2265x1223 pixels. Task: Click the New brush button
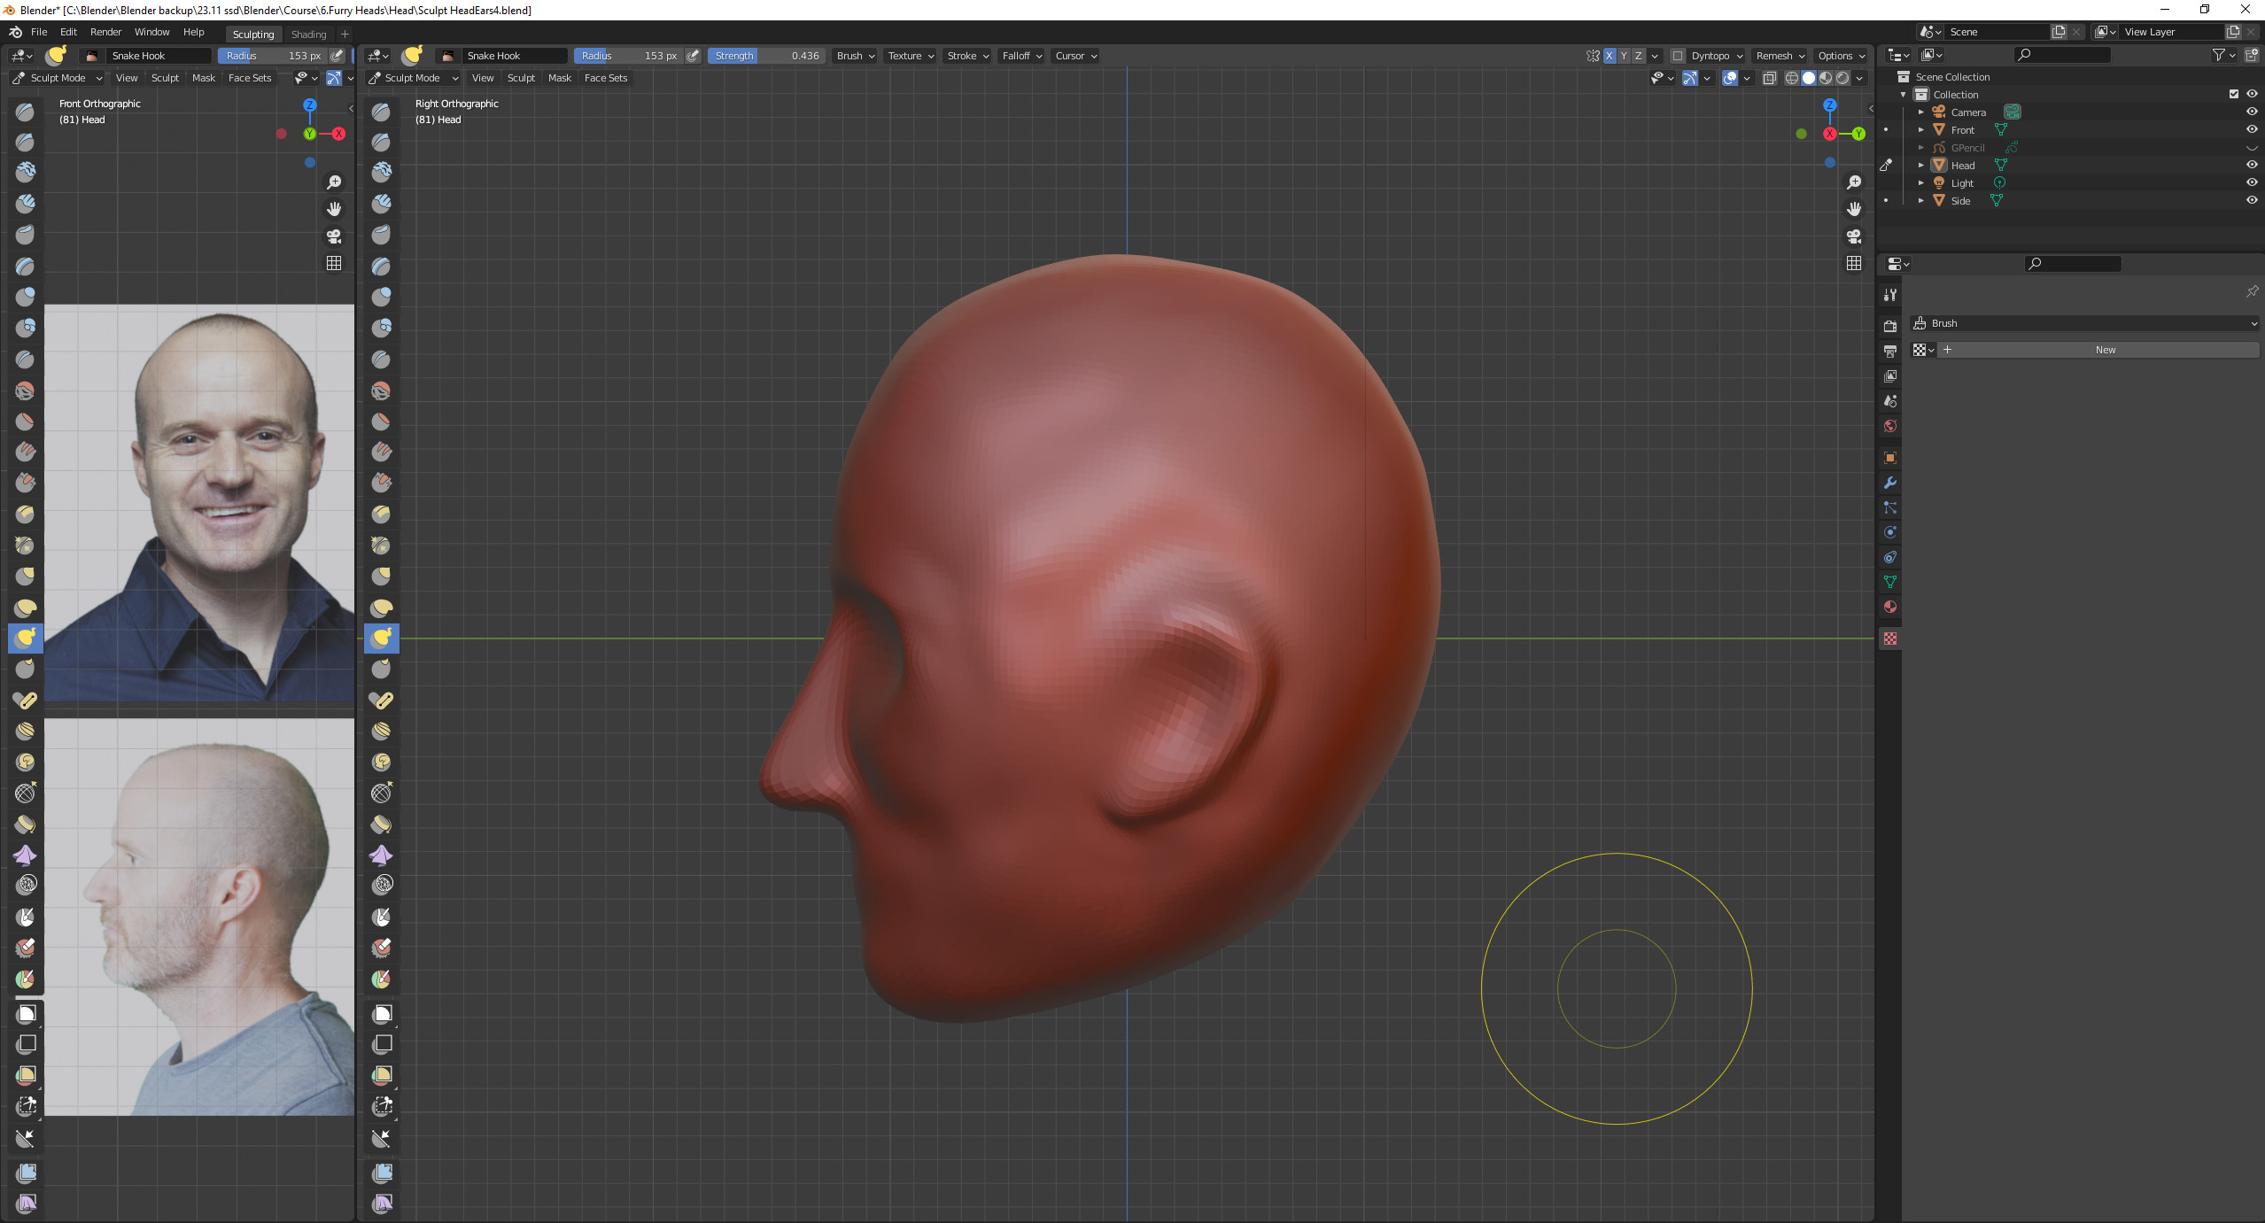[2104, 349]
